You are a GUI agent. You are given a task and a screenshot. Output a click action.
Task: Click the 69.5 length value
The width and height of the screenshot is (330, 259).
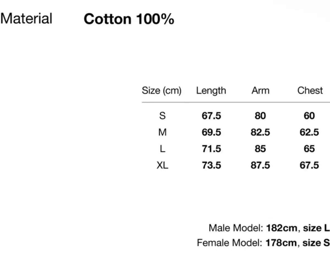(x=211, y=132)
